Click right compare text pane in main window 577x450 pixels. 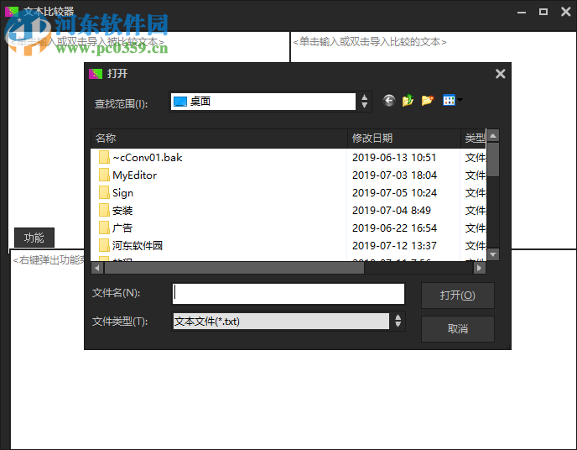coord(433,140)
